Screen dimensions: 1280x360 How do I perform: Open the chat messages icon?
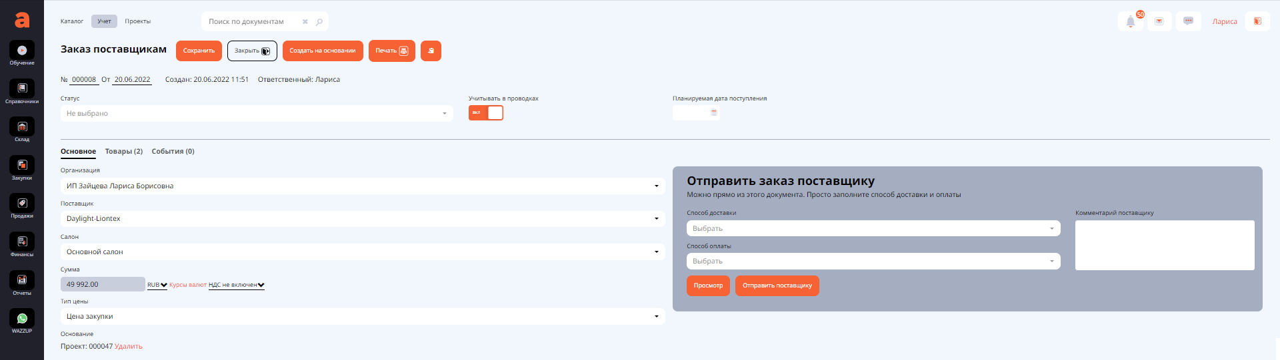1188,21
